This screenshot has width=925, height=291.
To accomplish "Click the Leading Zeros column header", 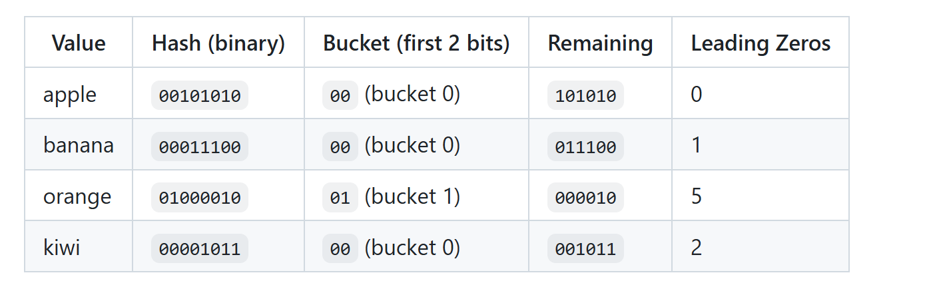I will [x=761, y=43].
